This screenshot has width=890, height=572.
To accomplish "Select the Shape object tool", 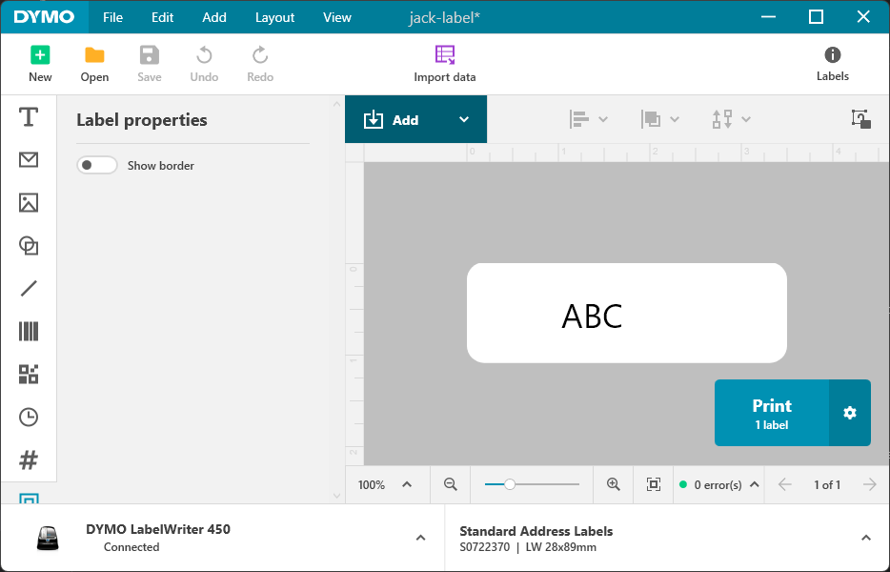I will (29, 246).
